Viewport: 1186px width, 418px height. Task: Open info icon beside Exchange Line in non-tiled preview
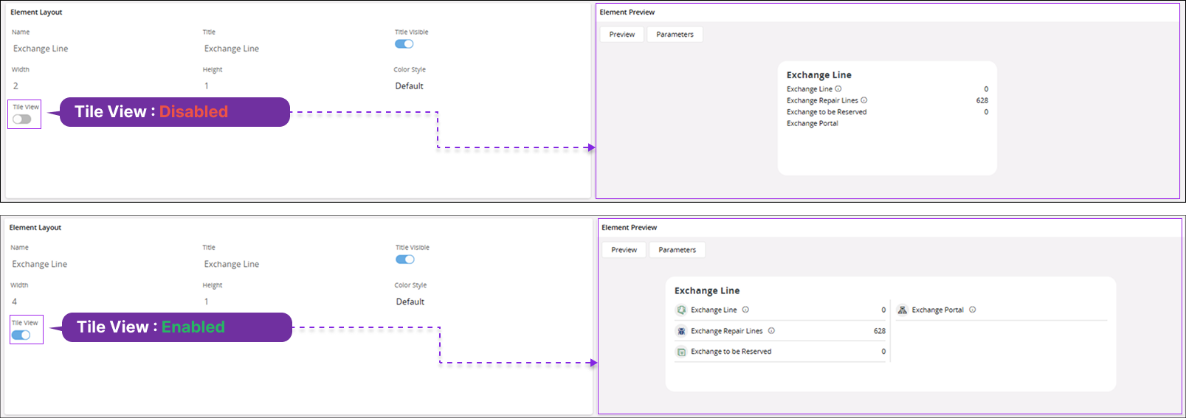[838, 88]
